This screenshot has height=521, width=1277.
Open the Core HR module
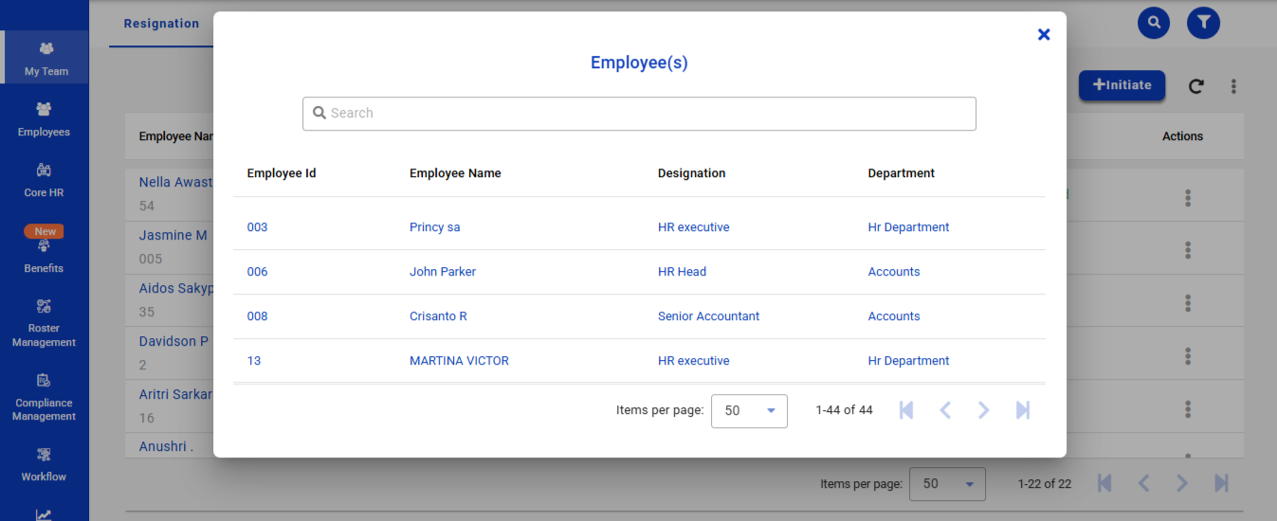click(45, 180)
